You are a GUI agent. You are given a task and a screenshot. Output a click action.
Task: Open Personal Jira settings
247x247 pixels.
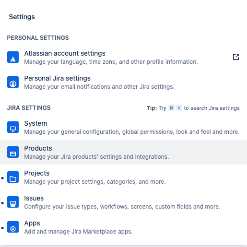(x=123, y=82)
